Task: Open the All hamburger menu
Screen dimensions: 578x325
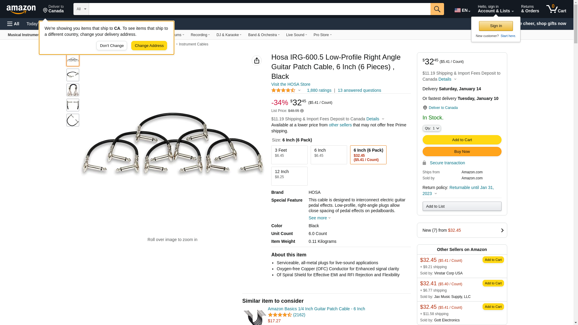Action: 13,24
